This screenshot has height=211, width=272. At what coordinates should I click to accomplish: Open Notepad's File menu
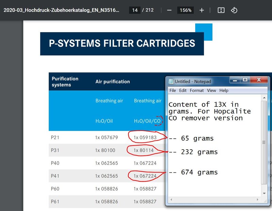pyautogui.click(x=173, y=91)
